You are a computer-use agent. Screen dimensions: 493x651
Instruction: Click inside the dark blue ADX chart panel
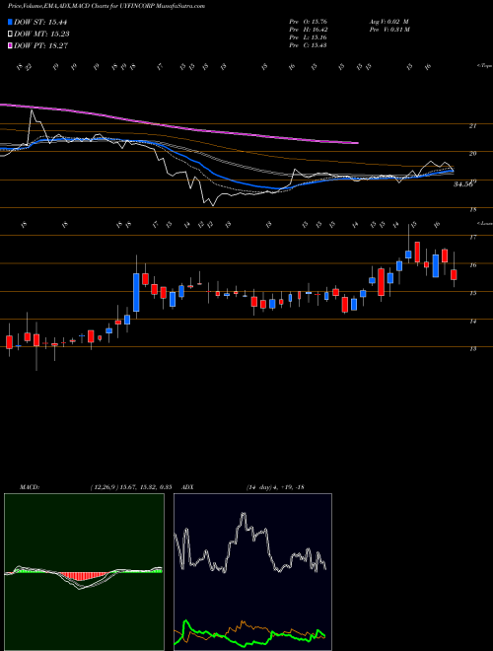coord(252,571)
